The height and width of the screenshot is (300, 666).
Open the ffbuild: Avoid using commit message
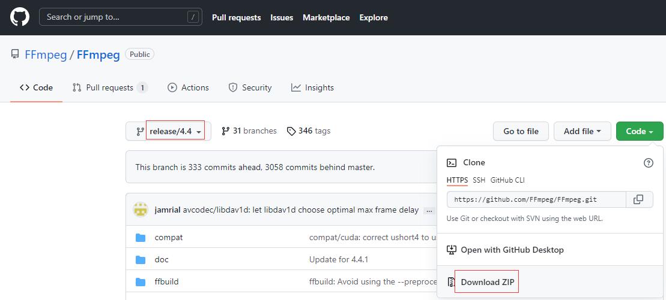[x=372, y=281]
